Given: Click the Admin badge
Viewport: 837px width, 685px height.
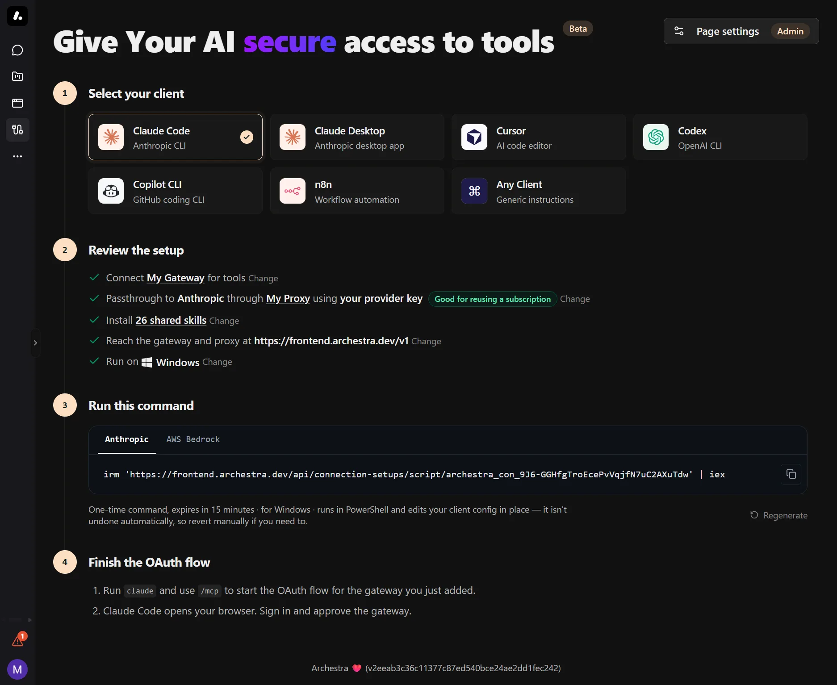Looking at the screenshot, I should point(790,31).
